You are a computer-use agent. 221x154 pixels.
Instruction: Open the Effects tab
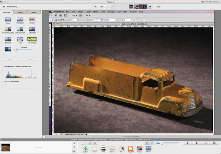point(33,12)
